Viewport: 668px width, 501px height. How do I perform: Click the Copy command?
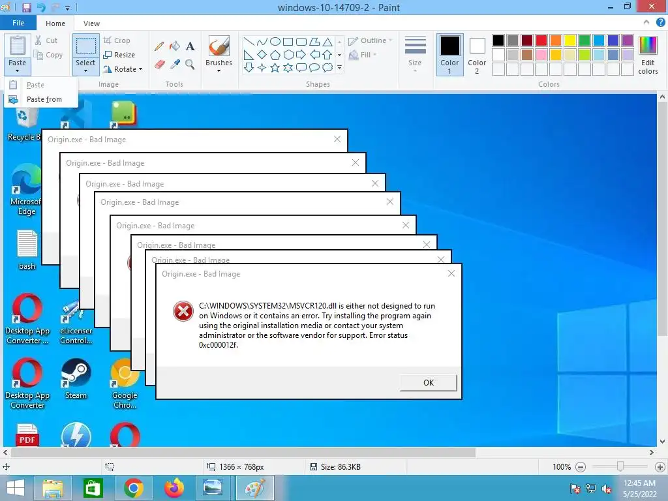click(48, 55)
